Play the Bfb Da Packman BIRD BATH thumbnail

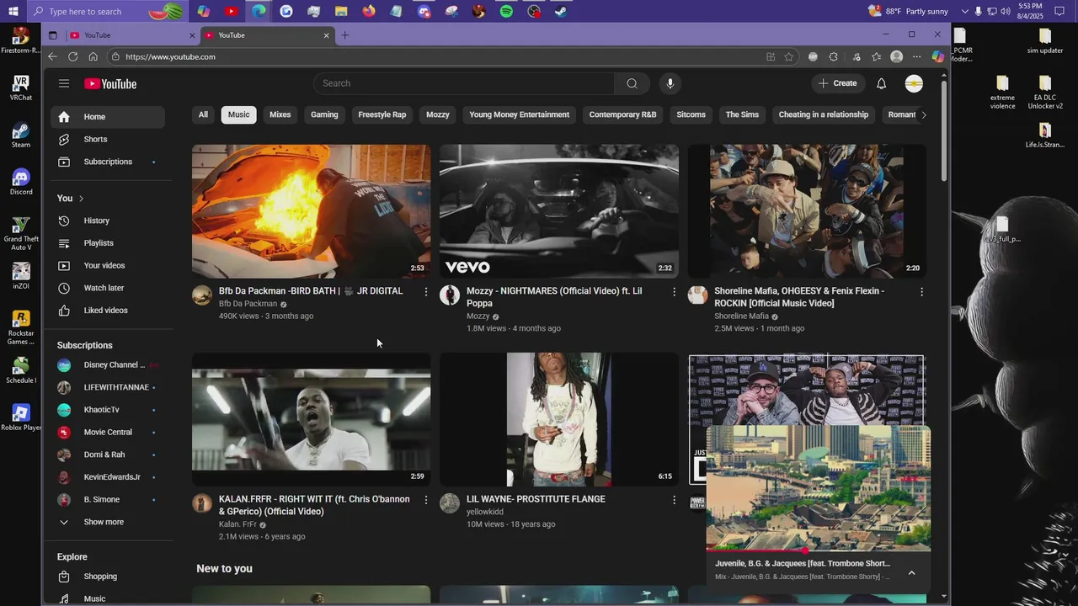311,211
